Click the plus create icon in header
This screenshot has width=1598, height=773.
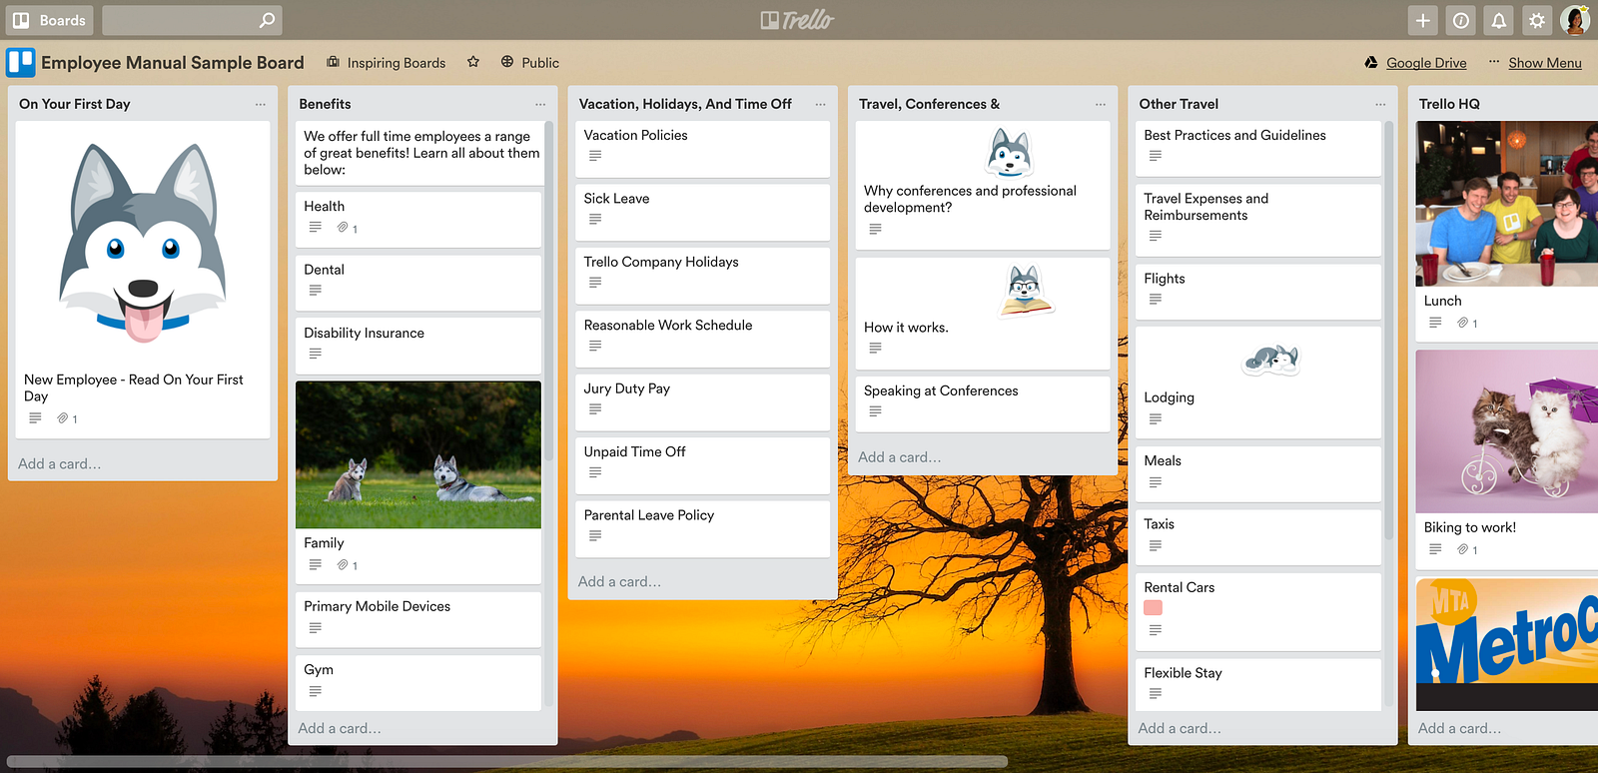[x=1423, y=20]
